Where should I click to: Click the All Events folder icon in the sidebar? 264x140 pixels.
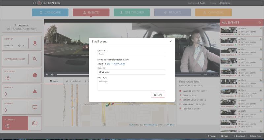click(35, 123)
